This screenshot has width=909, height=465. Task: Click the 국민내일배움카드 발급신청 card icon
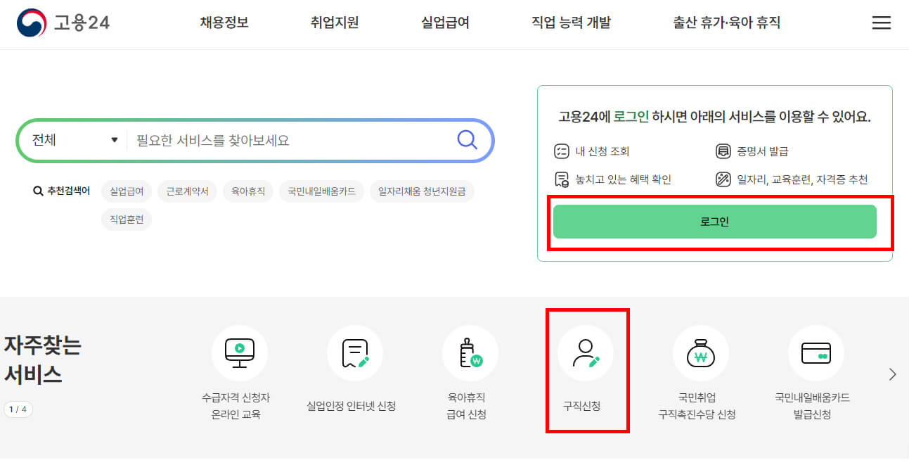pos(815,353)
